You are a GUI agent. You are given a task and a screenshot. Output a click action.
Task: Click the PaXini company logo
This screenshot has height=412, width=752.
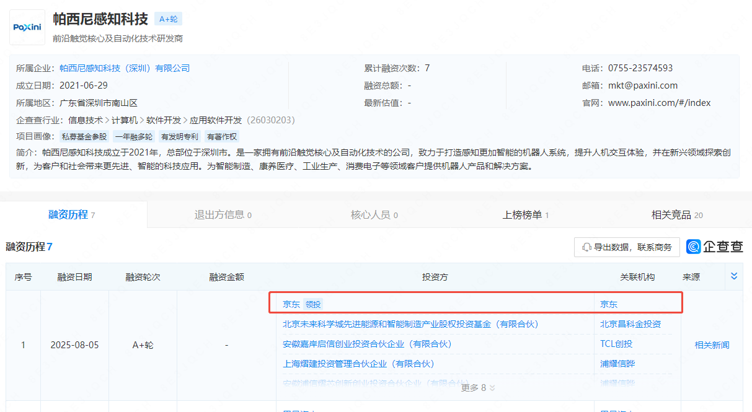[x=27, y=27]
